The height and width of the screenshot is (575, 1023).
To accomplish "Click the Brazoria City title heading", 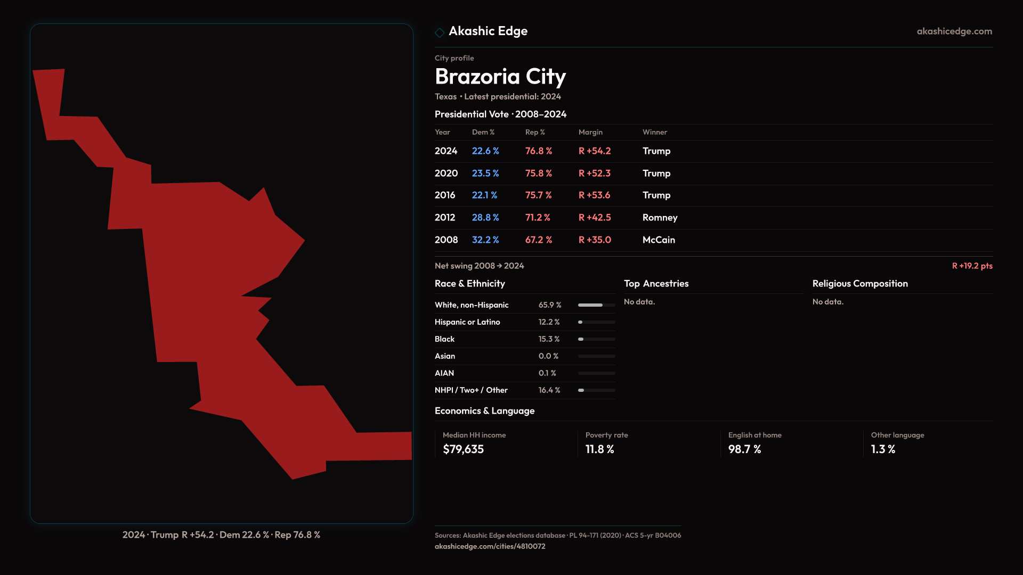I will click(x=500, y=77).
